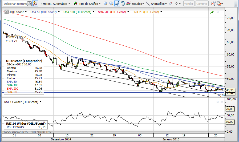Click the green arrow icon in the chart header
The width and height of the screenshot is (239, 142).
[212, 12]
